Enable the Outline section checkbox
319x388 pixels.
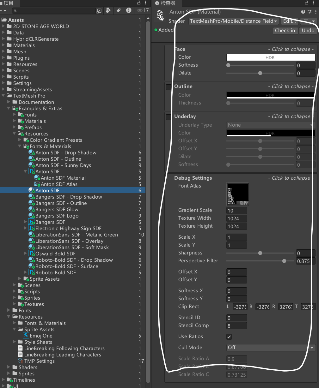coord(168,86)
